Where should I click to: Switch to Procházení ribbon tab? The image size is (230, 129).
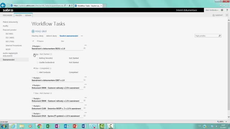click(8, 15)
